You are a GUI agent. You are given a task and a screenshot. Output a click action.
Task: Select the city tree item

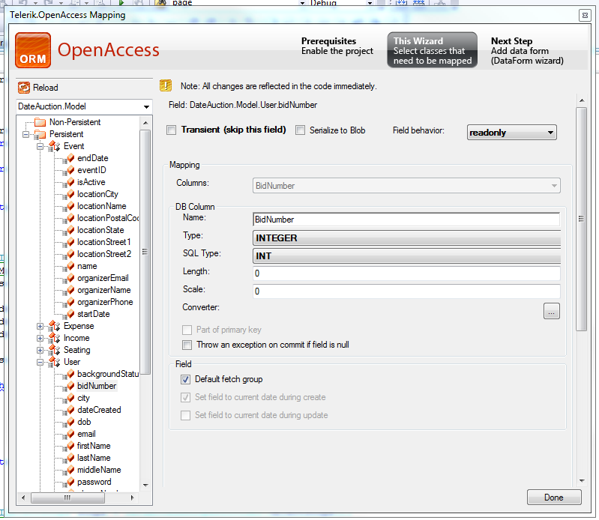[83, 398]
